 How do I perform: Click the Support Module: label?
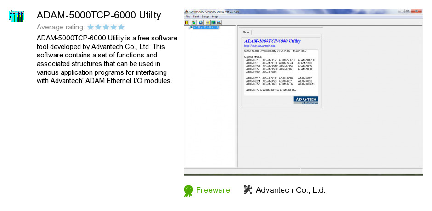253,57
